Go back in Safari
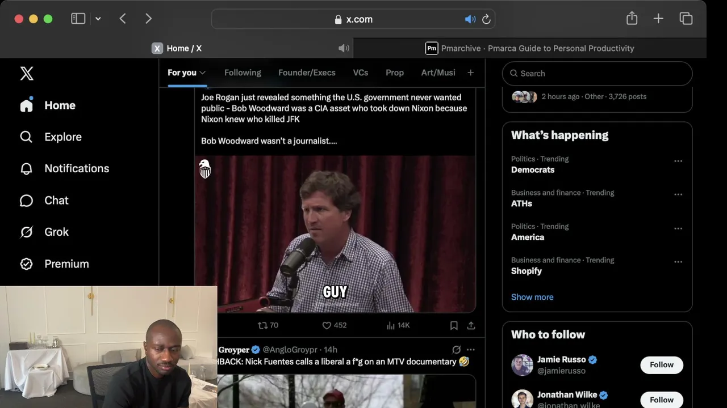727x408 pixels. coord(123,19)
